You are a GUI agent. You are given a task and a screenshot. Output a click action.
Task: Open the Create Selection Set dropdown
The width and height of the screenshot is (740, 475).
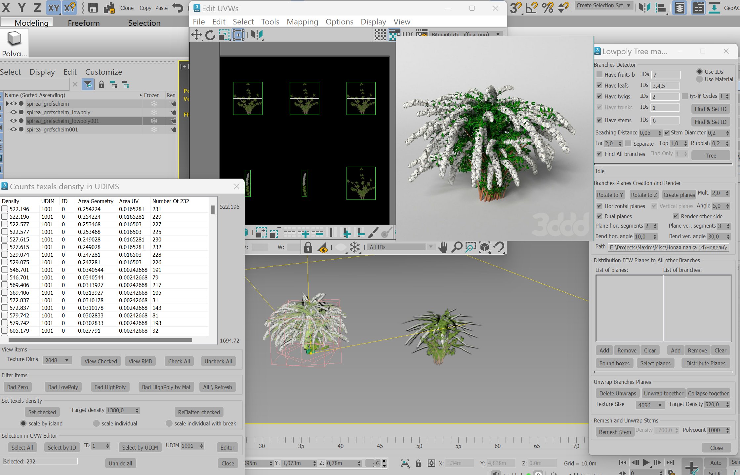coord(604,5)
